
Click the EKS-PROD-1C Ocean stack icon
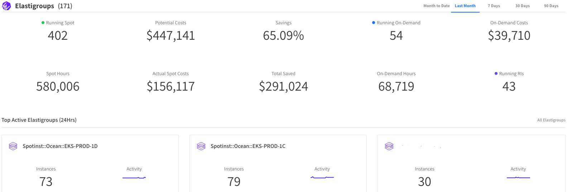(x=201, y=146)
